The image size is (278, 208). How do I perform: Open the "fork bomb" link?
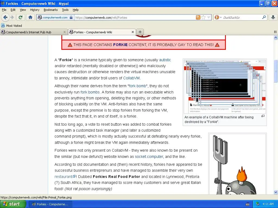(x=137, y=86)
